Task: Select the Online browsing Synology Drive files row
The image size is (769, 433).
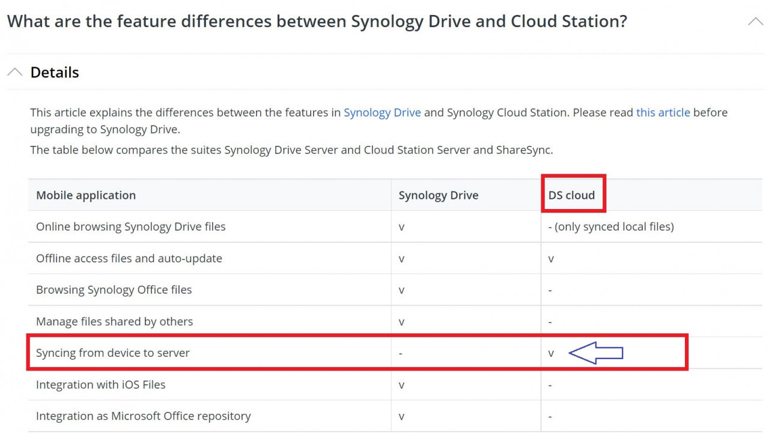Action: tap(131, 226)
